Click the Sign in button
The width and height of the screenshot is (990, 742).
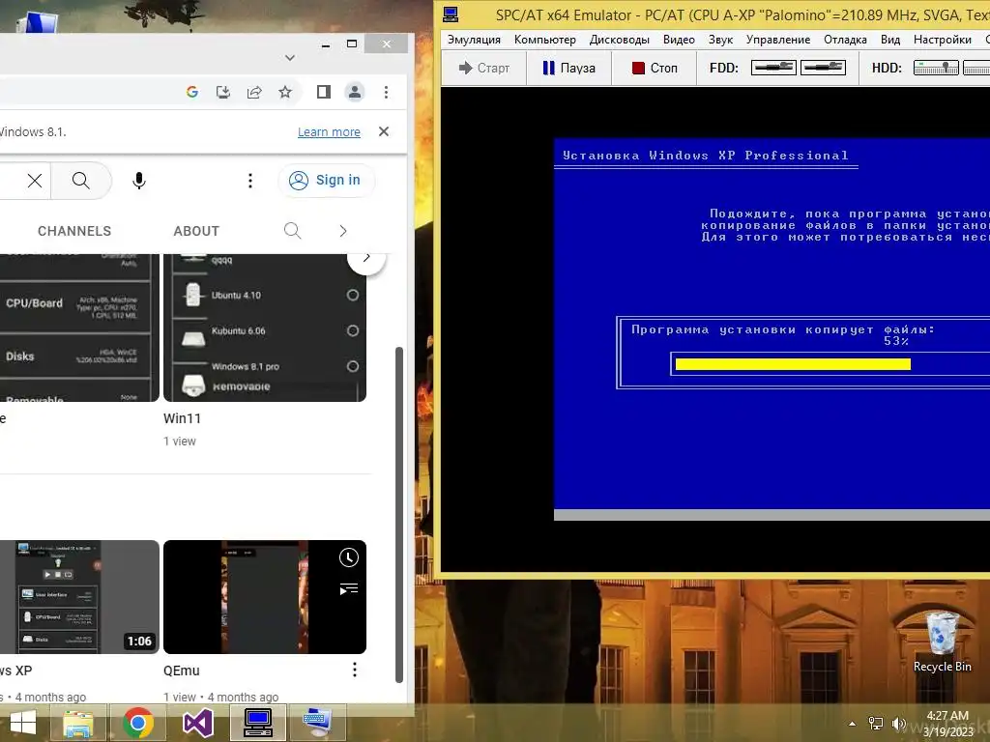(326, 181)
